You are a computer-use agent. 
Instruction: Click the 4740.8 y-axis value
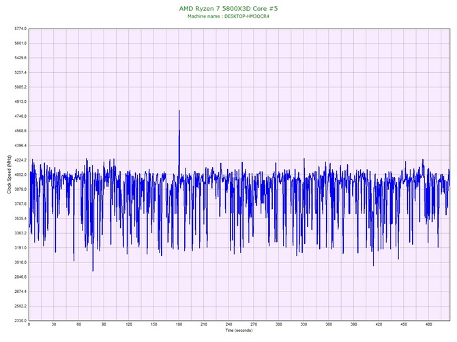point(20,116)
